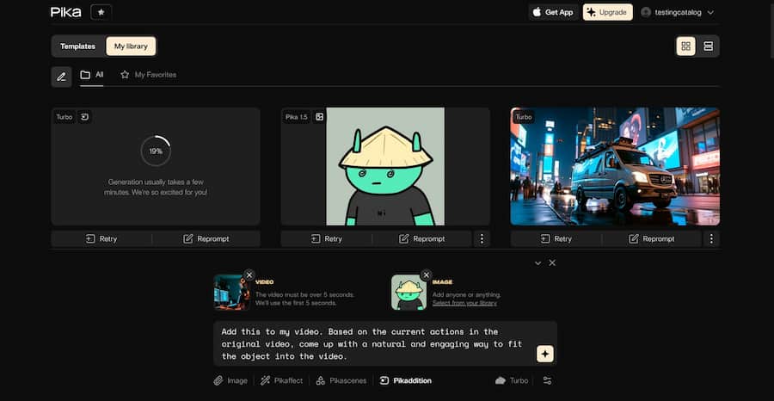This screenshot has height=401, width=774.
Task: Open the generation settings sliders icon
Action: pos(547,380)
